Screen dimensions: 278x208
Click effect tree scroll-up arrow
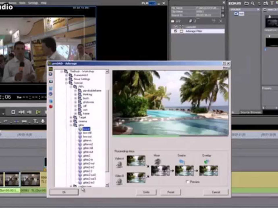(x=107, y=71)
